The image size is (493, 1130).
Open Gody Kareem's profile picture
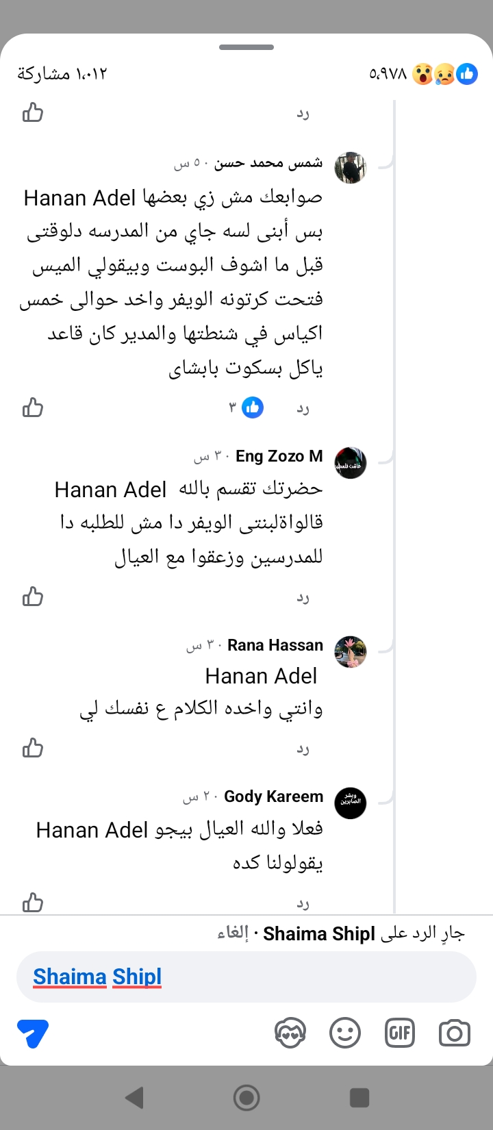click(x=351, y=803)
